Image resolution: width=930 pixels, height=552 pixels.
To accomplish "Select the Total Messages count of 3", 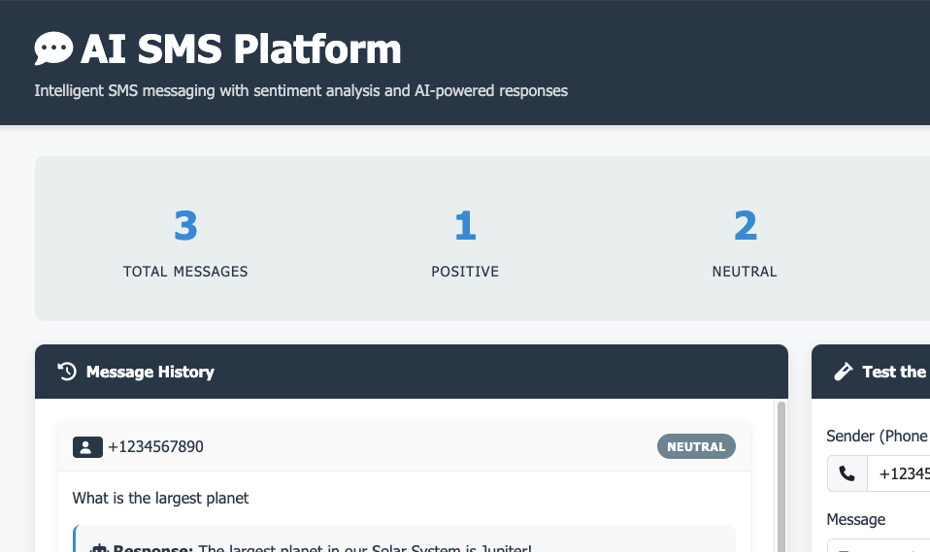I will coord(185,226).
